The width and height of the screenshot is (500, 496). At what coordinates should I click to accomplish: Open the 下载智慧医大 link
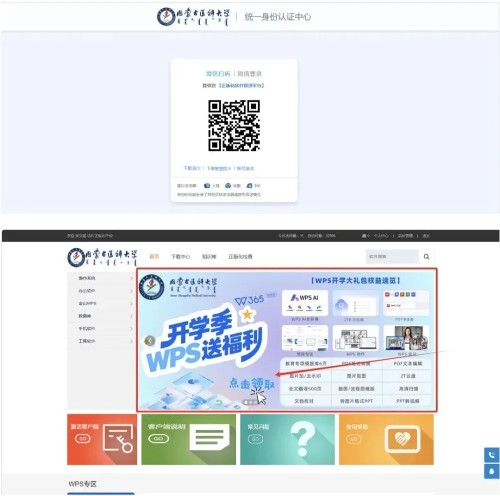(219, 168)
